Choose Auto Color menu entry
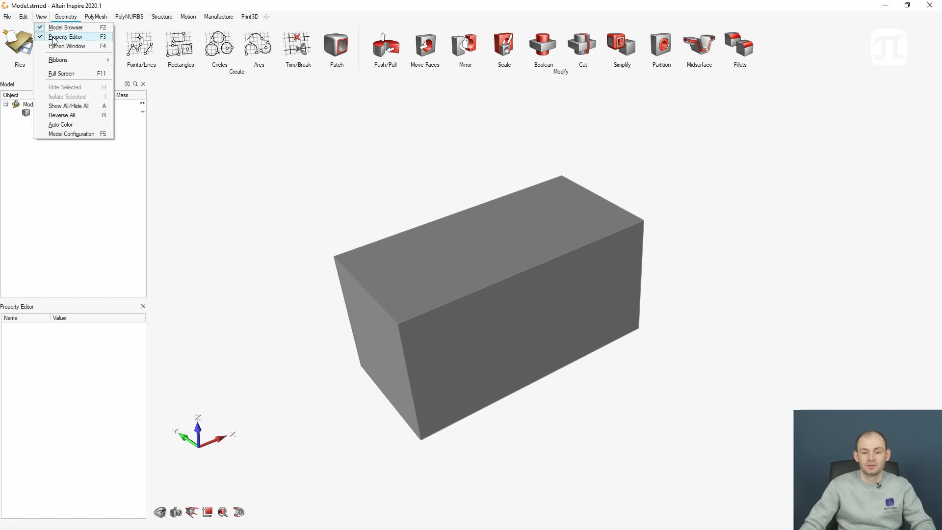The height and width of the screenshot is (530, 942). pos(74,125)
